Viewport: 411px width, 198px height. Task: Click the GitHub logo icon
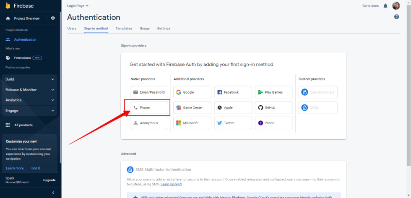click(260, 107)
